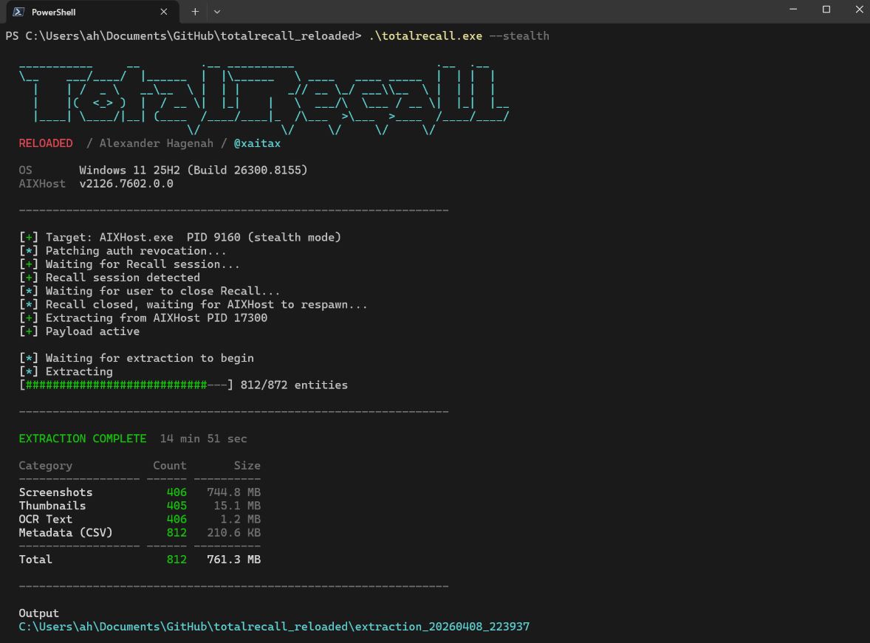This screenshot has height=643, width=870.
Task: Click the Metadata (CSV) row label
Action: (66, 532)
